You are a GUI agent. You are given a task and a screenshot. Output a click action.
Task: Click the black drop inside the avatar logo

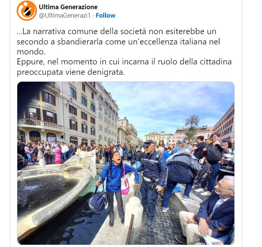[x=27, y=12]
